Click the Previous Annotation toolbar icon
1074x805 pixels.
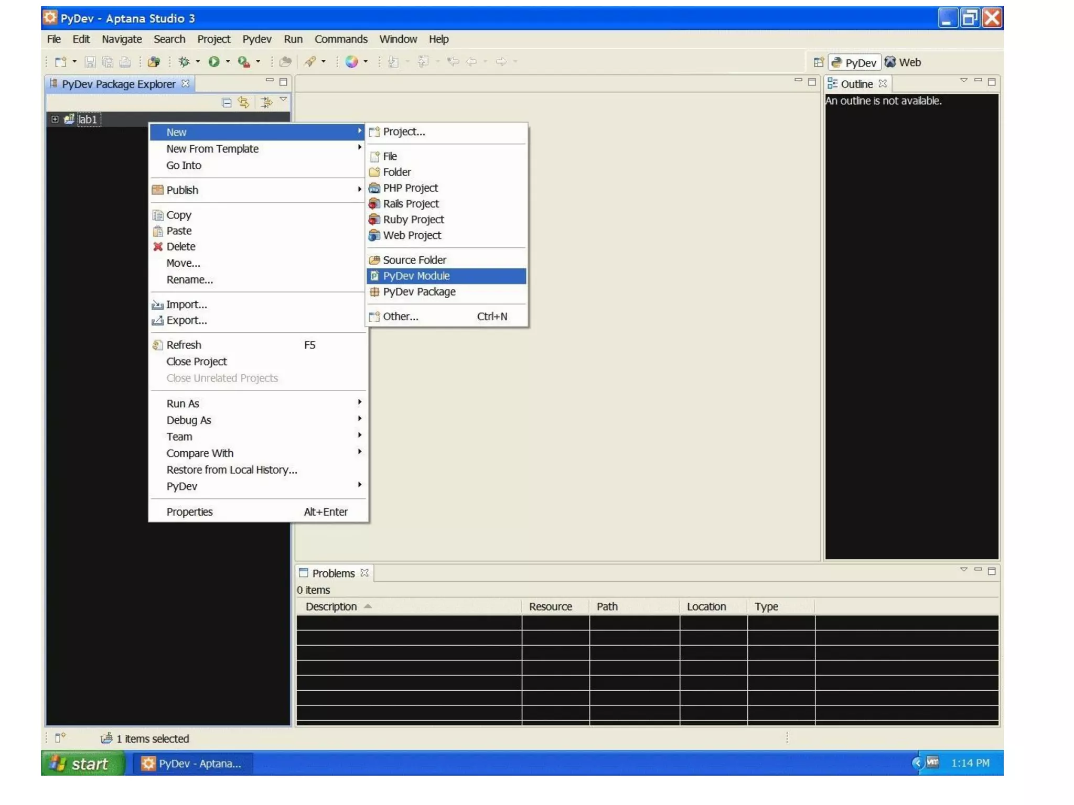423,62
